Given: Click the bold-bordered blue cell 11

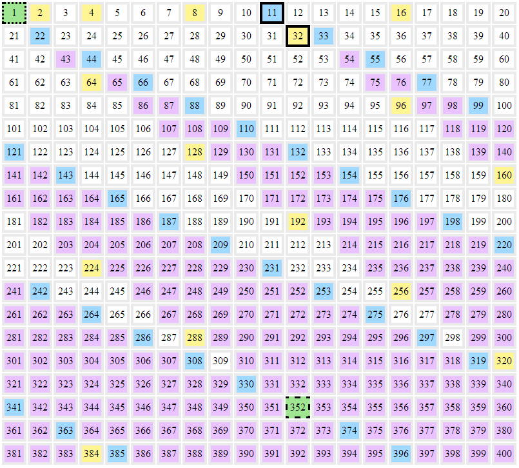Looking at the screenshot, I should 272,13.
